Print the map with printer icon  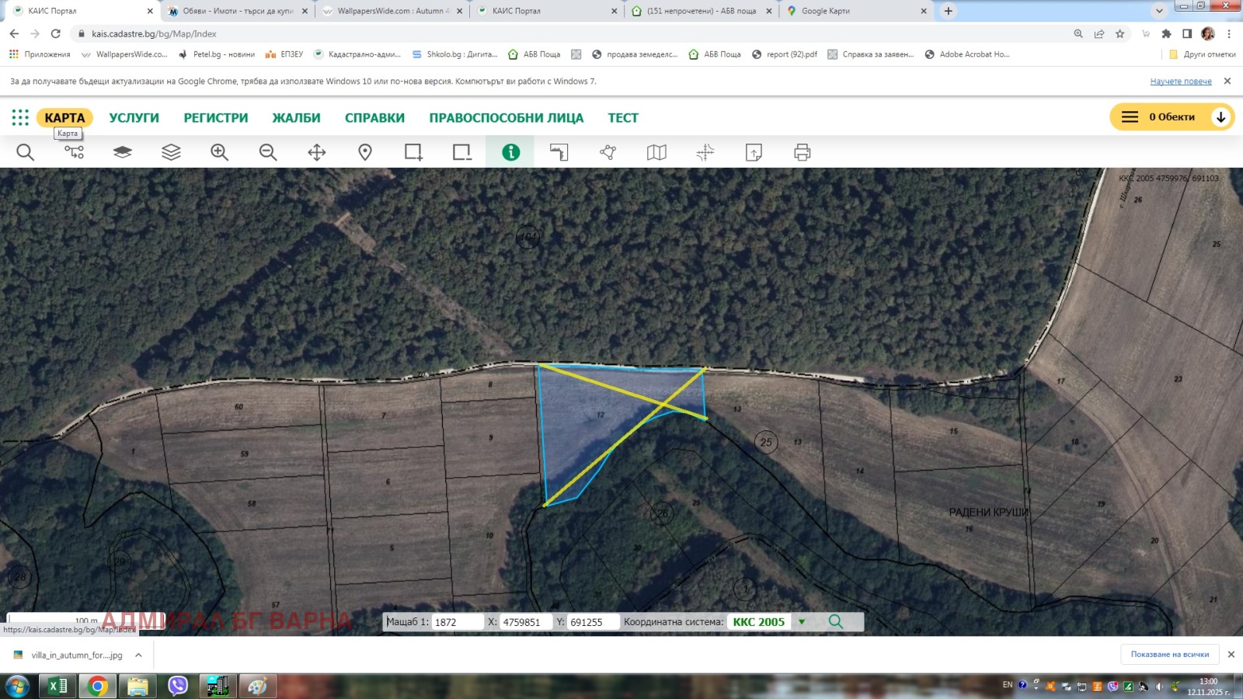803,152
